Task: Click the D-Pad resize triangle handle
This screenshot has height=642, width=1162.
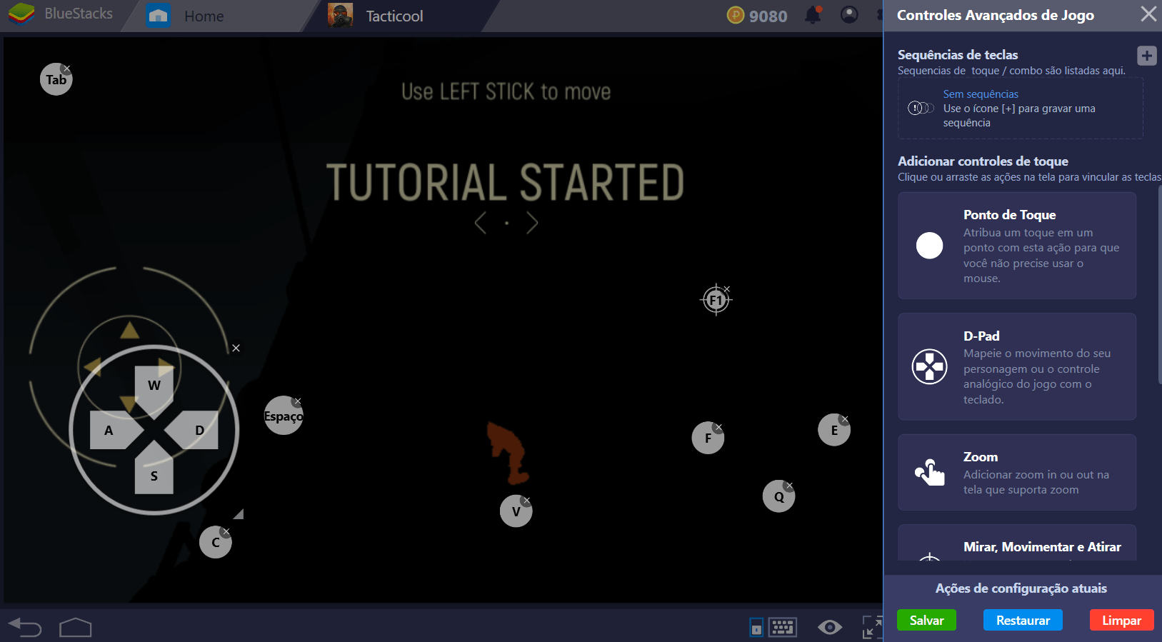Action: click(x=239, y=514)
